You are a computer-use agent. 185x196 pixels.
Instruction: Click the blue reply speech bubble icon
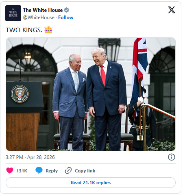pos(39,170)
